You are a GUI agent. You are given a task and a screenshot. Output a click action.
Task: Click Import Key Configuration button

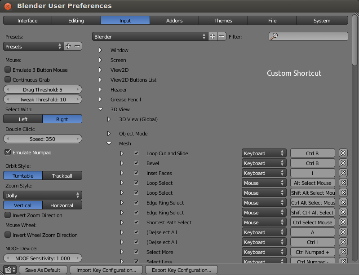tap(106, 270)
